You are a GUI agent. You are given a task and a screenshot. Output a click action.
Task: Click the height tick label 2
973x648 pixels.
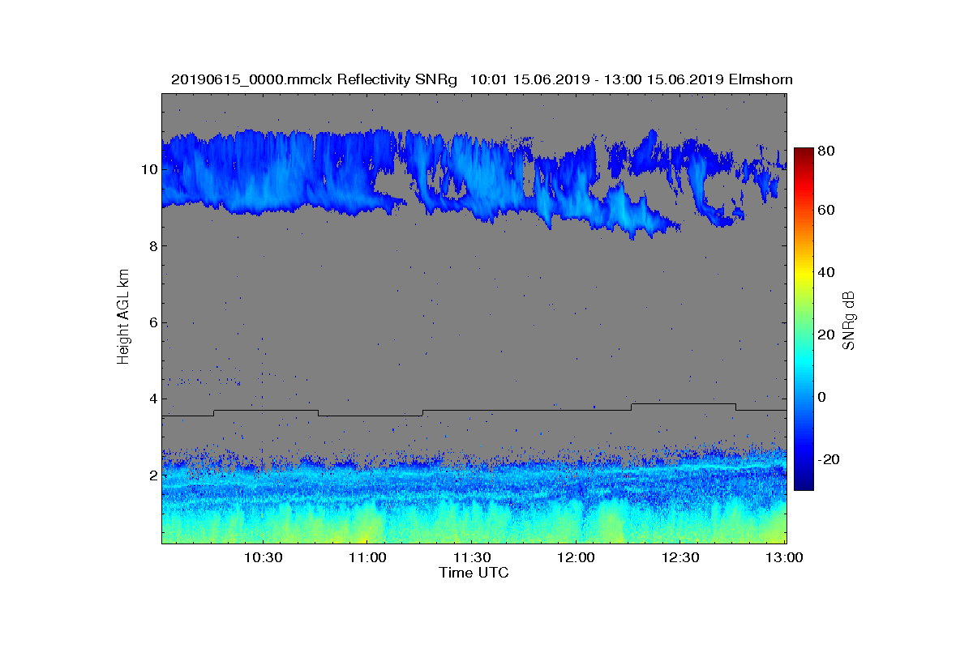point(152,475)
